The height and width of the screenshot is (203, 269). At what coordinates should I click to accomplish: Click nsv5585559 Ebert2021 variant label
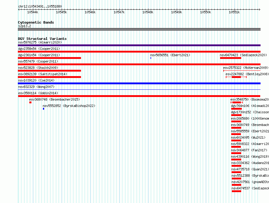250,131
